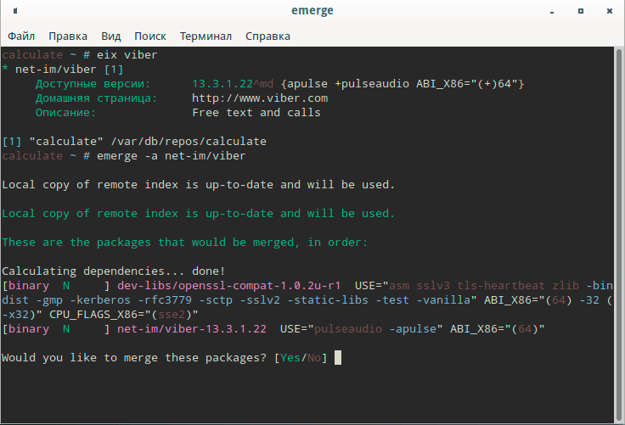Open the window menu icon in title bar
625x425 pixels.
tap(12, 12)
